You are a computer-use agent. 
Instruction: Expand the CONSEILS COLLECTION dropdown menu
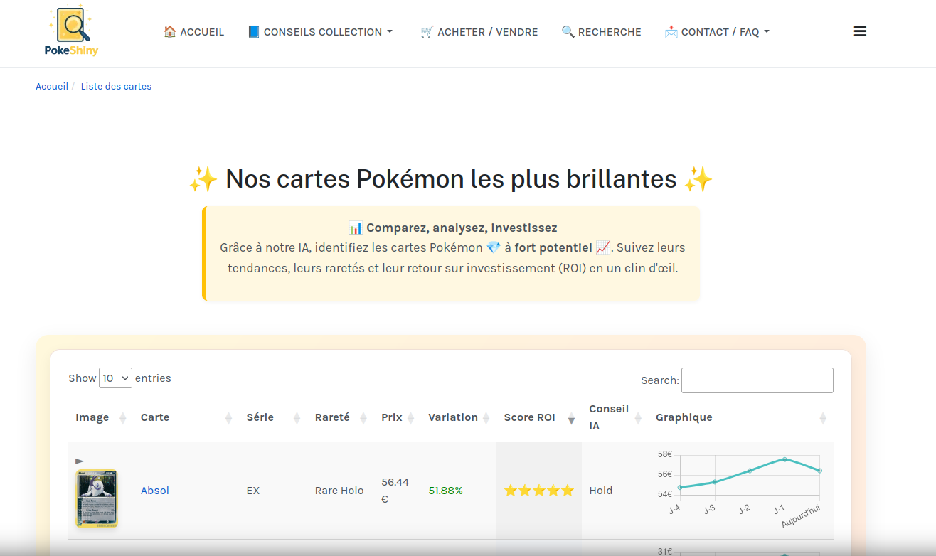[320, 32]
